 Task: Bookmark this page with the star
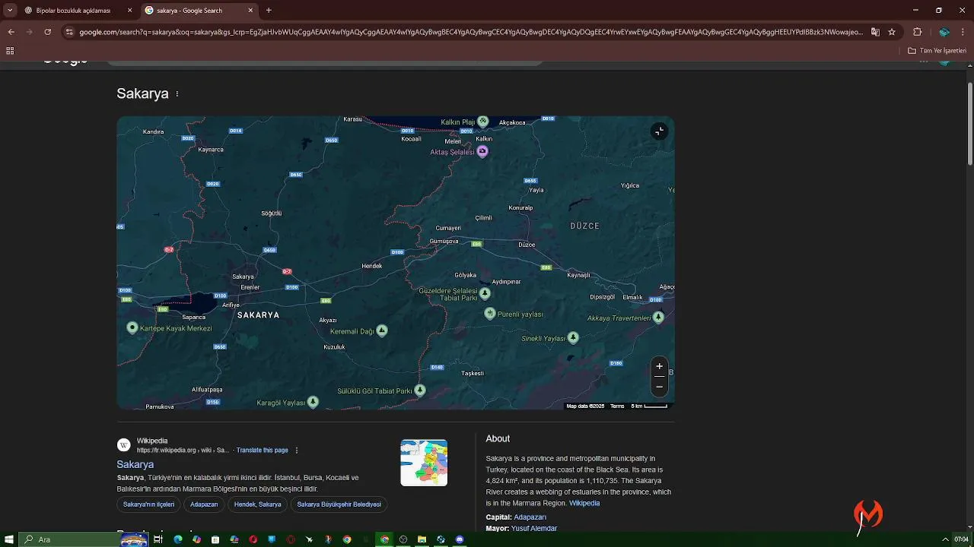point(892,32)
